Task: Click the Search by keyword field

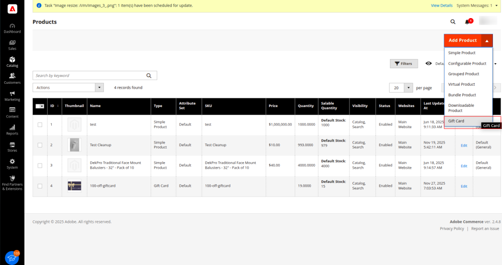Action: coord(89,75)
